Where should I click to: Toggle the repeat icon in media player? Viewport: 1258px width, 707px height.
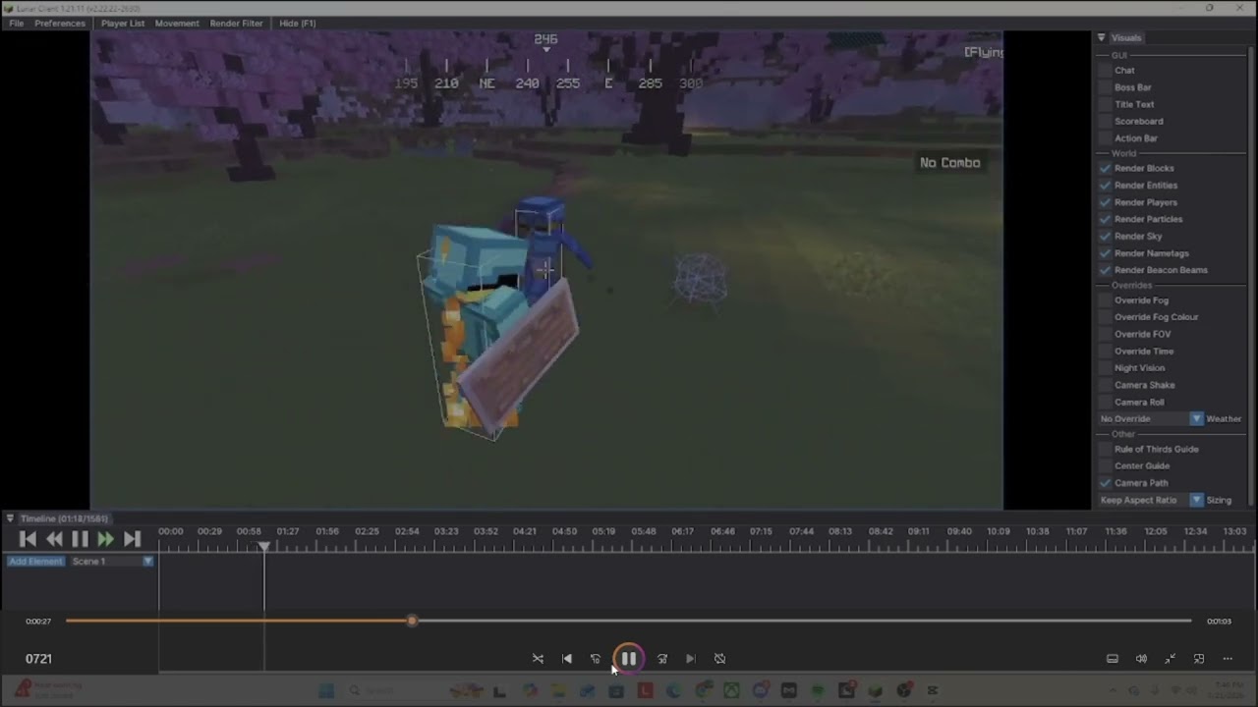tap(719, 659)
